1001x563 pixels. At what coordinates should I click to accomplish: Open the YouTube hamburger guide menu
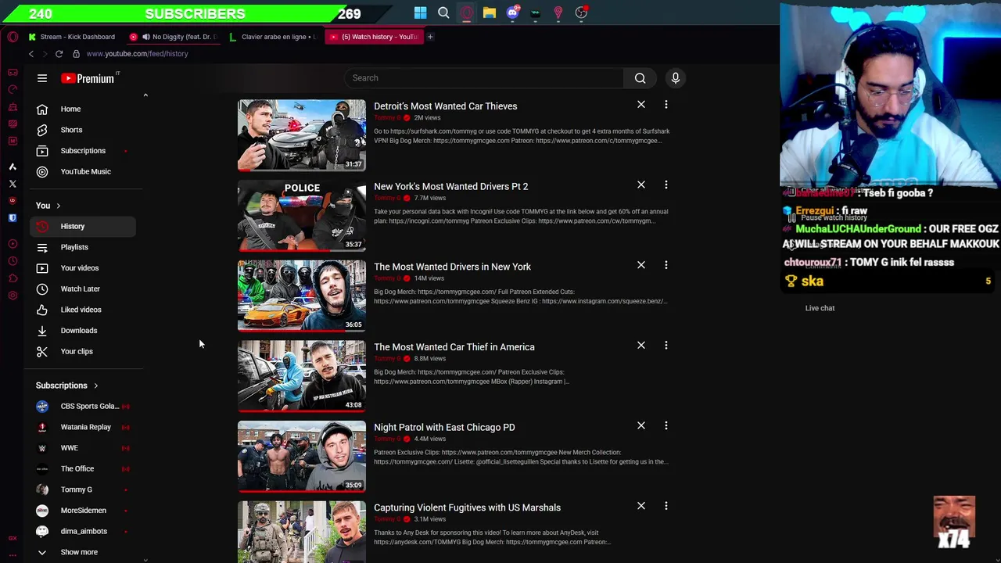42,78
